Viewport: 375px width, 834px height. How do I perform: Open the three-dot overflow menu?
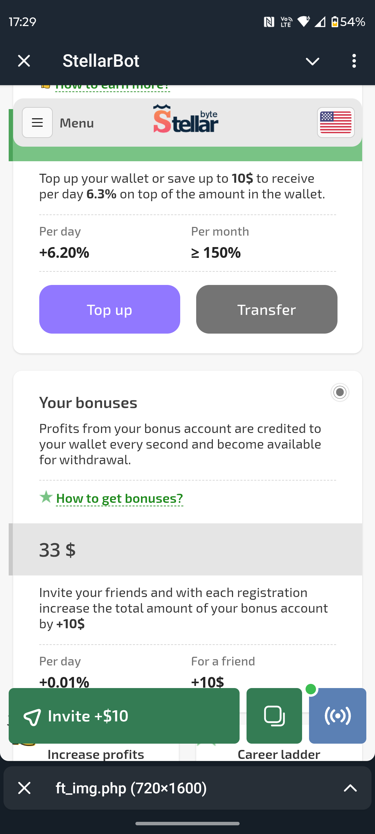point(354,61)
